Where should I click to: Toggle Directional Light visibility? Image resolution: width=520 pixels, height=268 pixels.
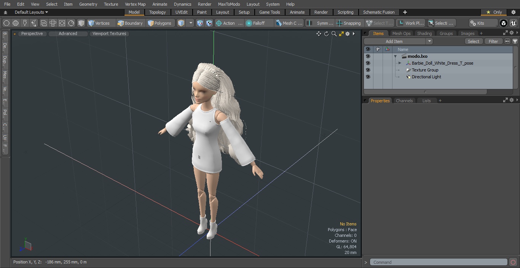tap(368, 77)
